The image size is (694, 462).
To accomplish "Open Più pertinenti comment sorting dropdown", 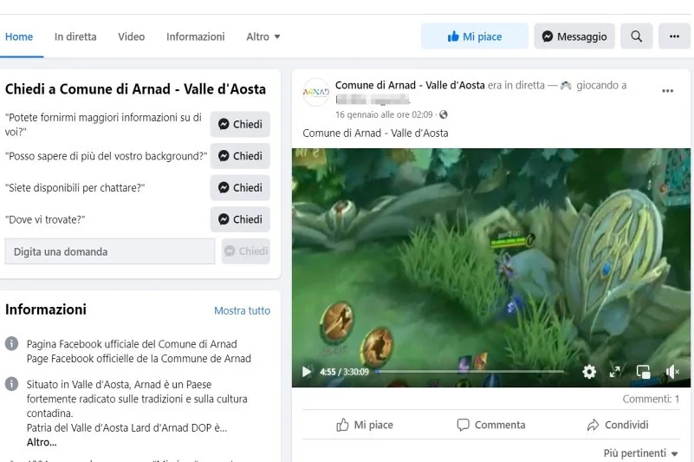I will tap(641, 453).
